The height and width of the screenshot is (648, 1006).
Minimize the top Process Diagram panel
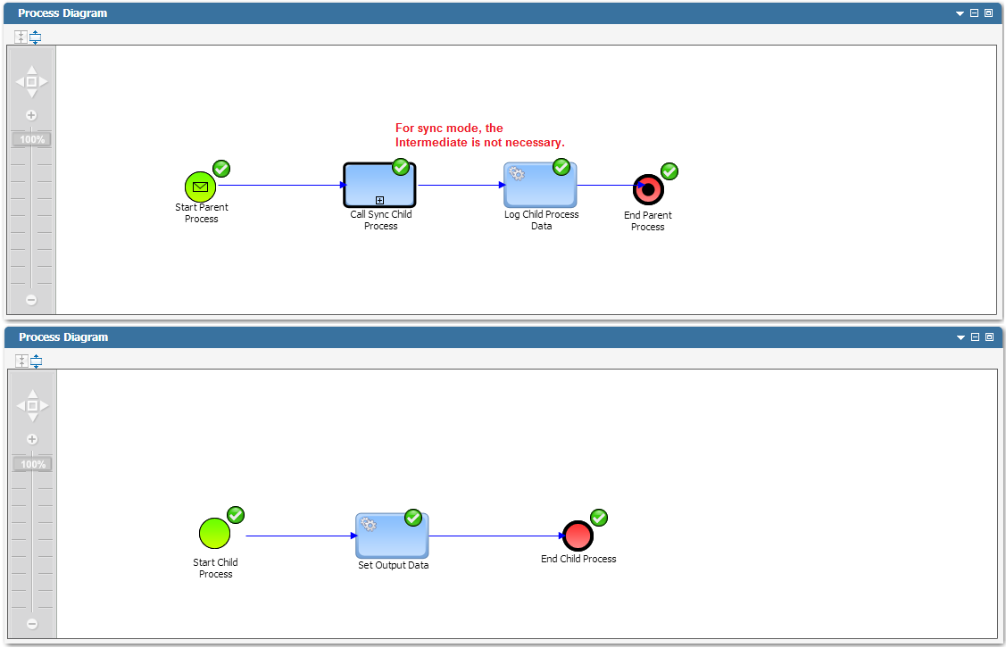[x=974, y=12]
